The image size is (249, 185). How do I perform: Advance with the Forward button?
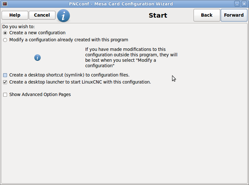234,15
